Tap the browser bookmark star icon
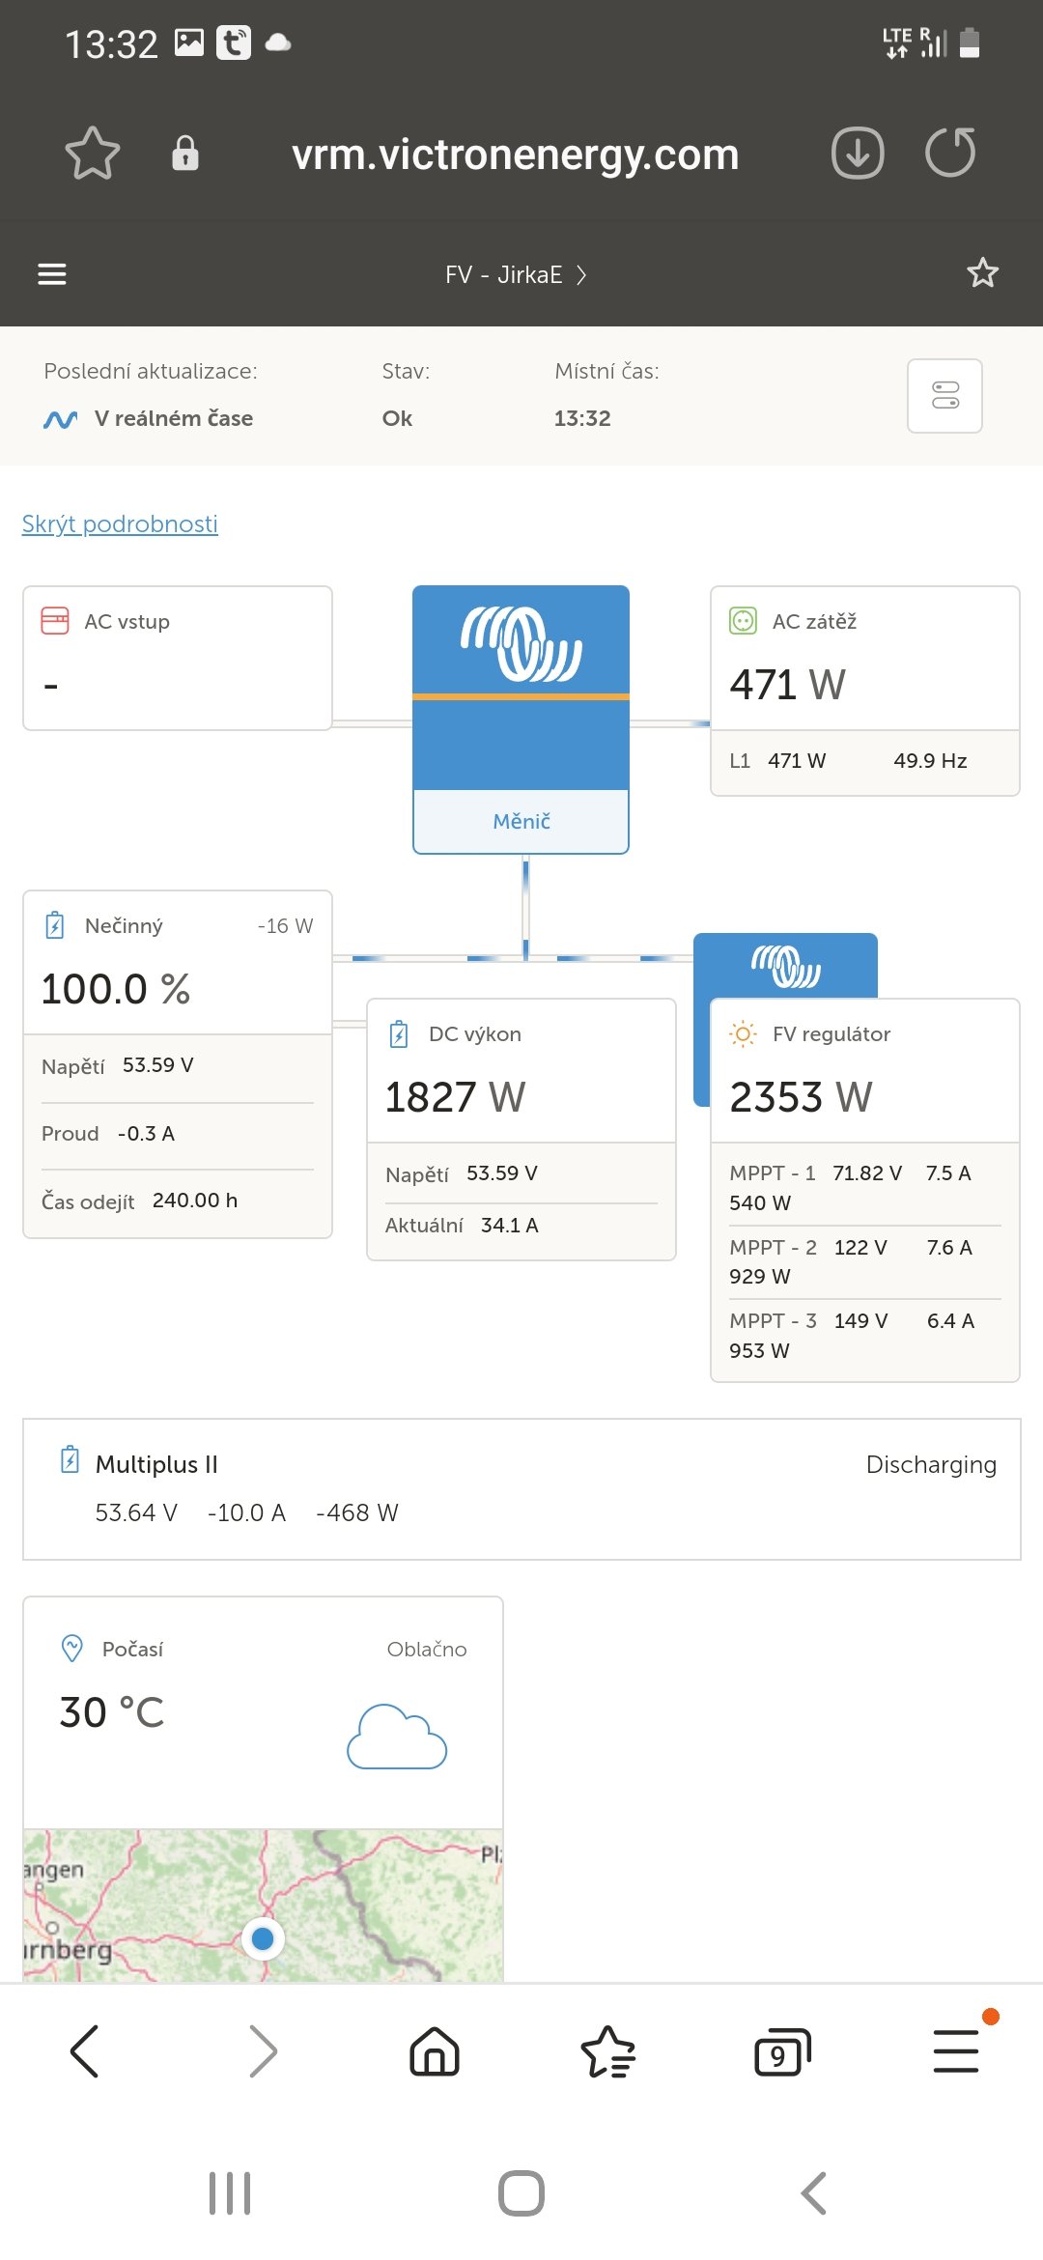Viewport: 1043px width, 2260px height. click(x=92, y=154)
